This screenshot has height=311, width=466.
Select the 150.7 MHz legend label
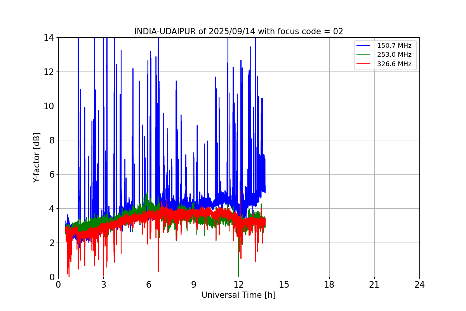click(x=394, y=46)
